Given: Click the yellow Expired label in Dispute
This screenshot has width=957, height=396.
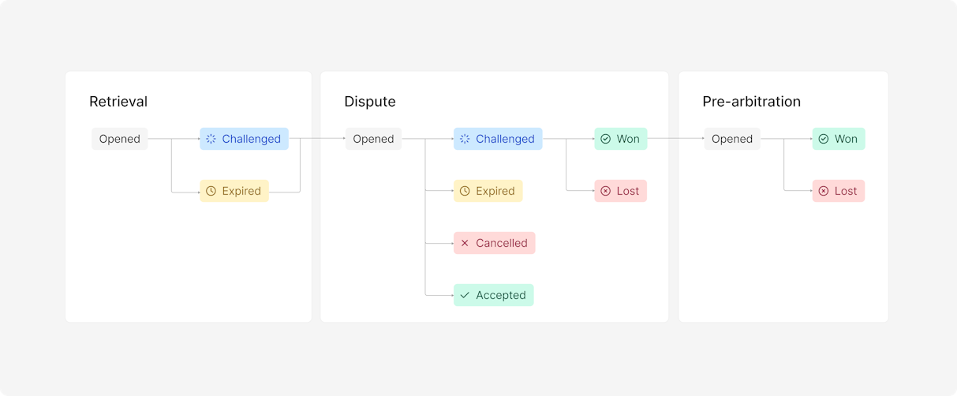Looking at the screenshot, I should coord(495,191).
